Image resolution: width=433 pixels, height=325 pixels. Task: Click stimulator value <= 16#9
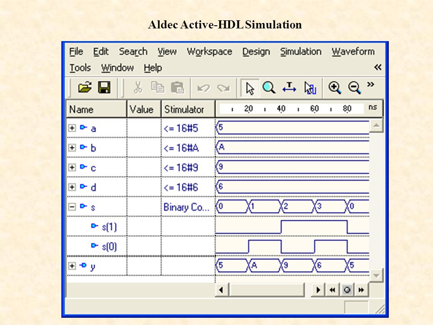point(181,168)
